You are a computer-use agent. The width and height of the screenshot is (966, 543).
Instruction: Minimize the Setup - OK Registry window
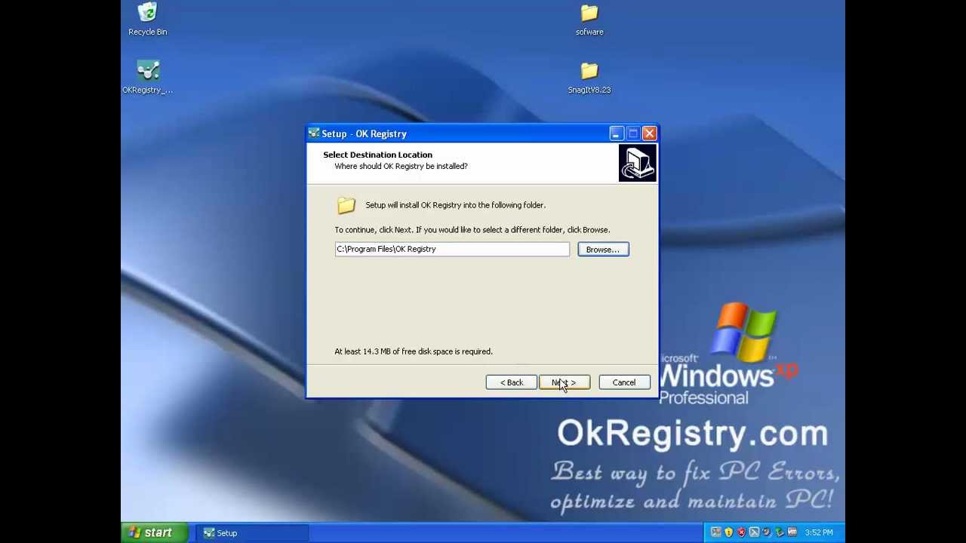pyautogui.click(x=617, y=133)
